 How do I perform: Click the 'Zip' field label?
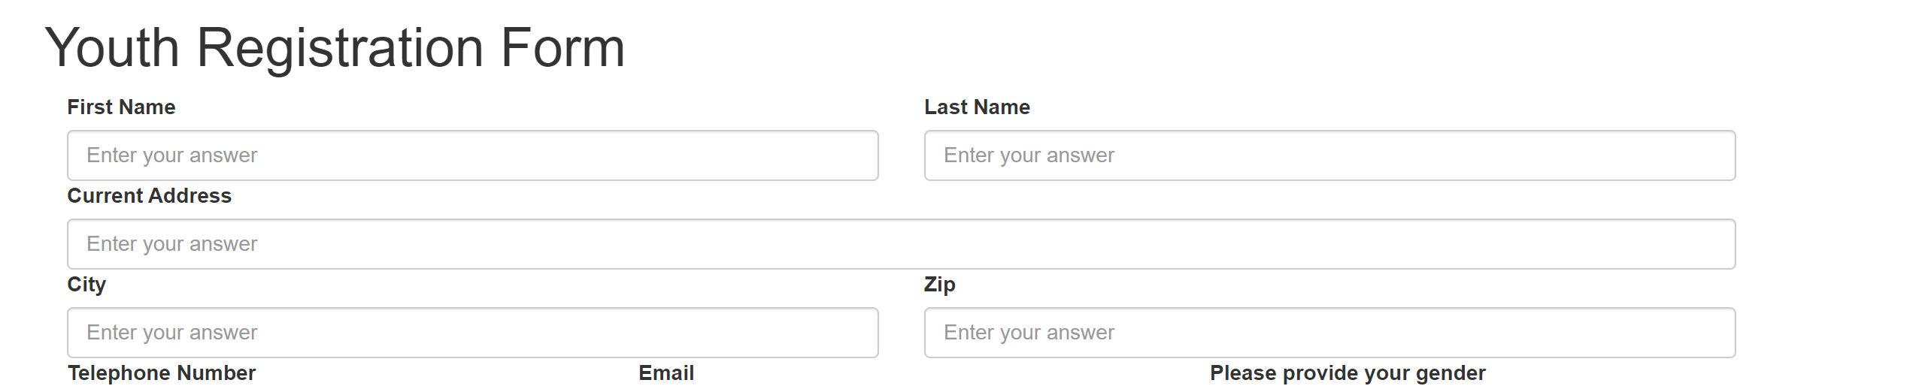(x=939, y=285)
